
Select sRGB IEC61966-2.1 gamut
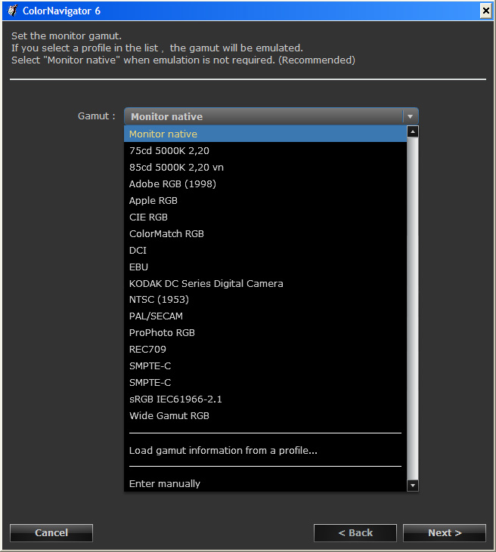point(175,399)
